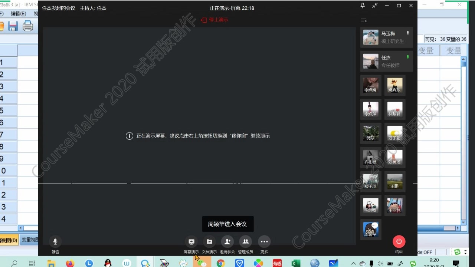Open blue shield security app on taskbar
The image size is (475, 267).
coord(239,263)
